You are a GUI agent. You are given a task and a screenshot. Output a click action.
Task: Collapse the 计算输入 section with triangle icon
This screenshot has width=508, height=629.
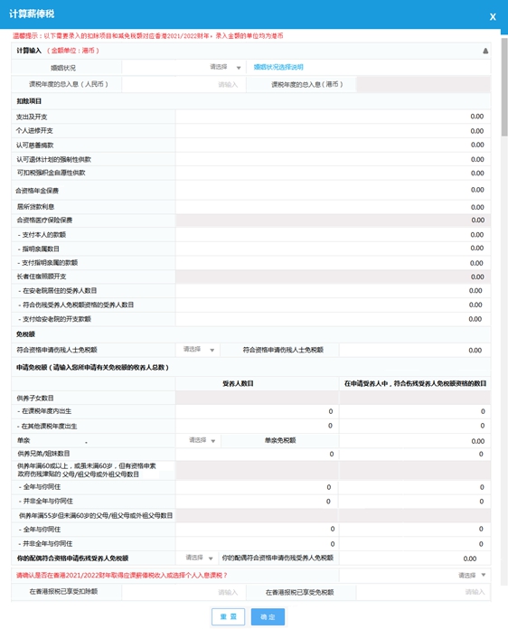[x=485, y=51]
